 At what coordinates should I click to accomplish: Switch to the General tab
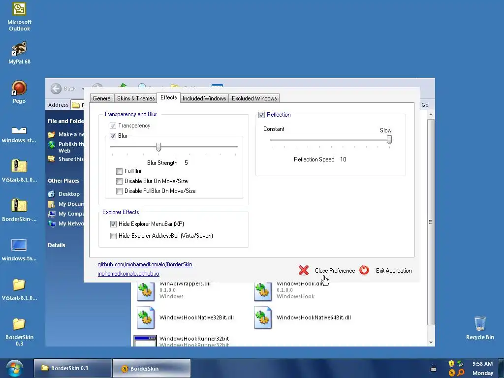click(102, 98)
